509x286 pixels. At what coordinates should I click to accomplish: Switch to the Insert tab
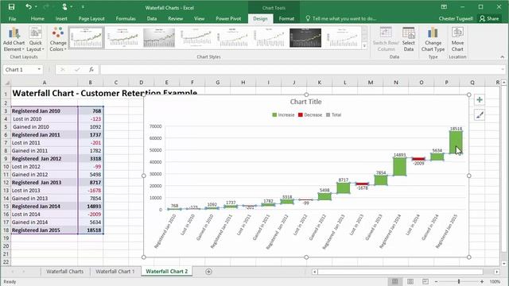click(x=61, y=19)
